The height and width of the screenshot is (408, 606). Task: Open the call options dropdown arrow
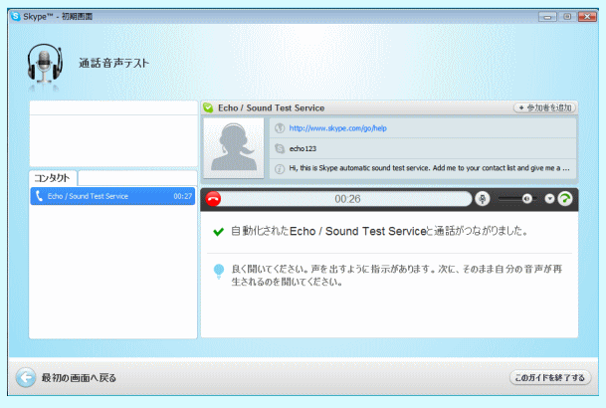tap(549, 199)
